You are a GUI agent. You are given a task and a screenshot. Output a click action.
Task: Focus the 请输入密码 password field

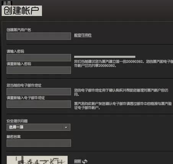[x=39, y=58]
